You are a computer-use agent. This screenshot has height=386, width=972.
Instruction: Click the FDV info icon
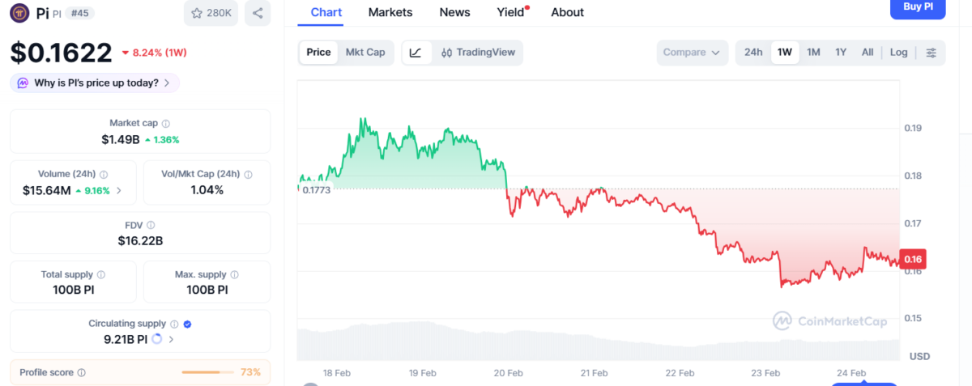[x=151, y=226]
